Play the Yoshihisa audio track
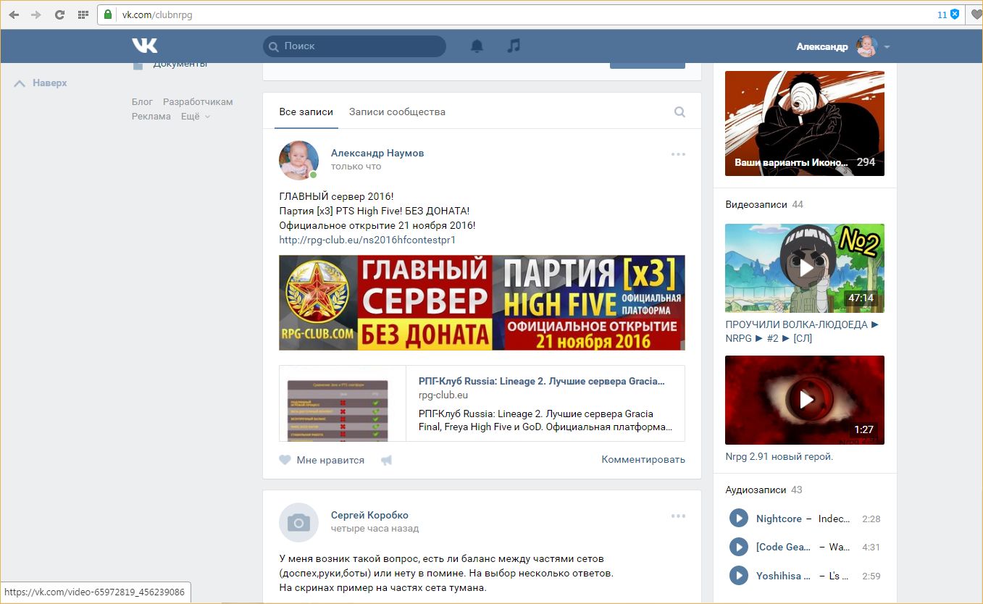Screen dimensions: 983x604 coord(738,576)
